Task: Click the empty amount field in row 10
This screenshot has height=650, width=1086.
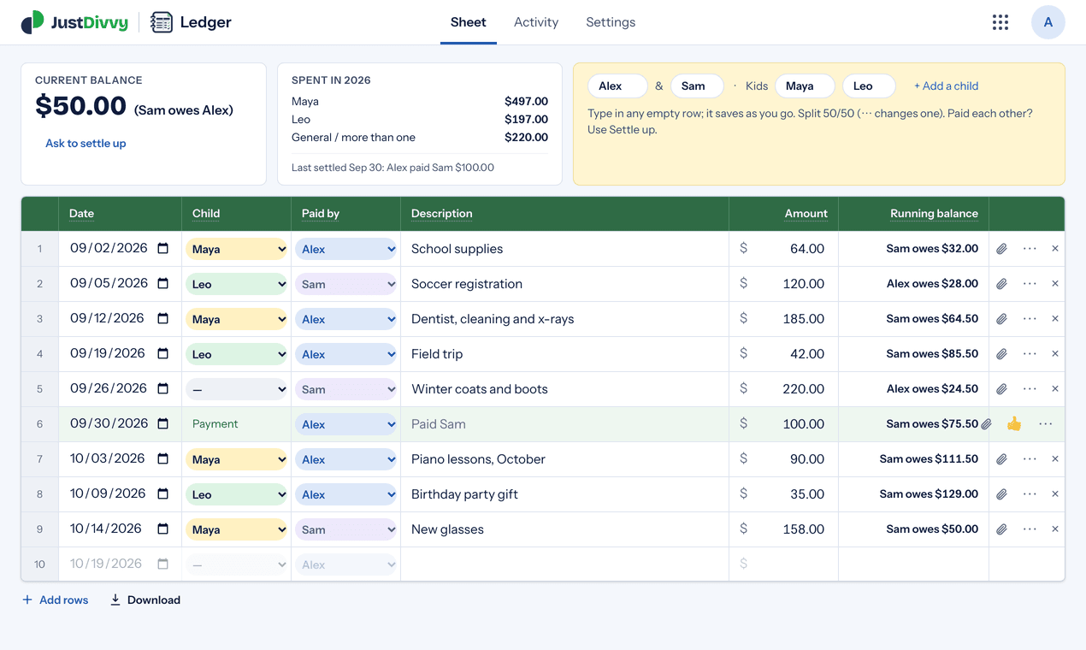Action: coord(785,564)
